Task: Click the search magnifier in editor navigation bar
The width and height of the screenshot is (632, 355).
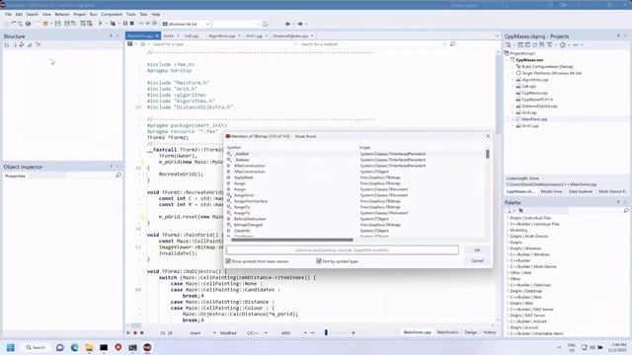Action: (452, 43)
